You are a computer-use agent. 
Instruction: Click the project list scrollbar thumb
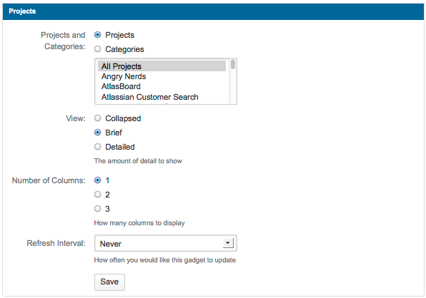point(233,64)
